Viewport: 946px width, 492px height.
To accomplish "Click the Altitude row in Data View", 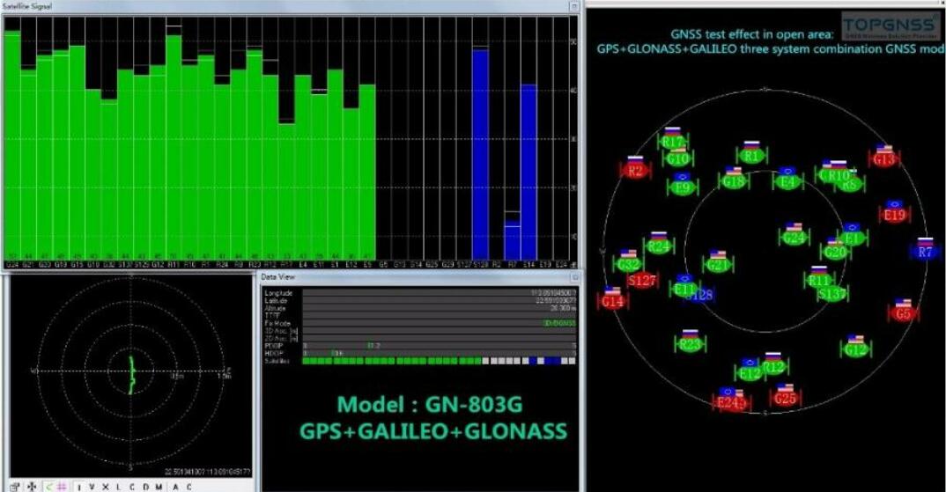I will click(x=420, y=308).
